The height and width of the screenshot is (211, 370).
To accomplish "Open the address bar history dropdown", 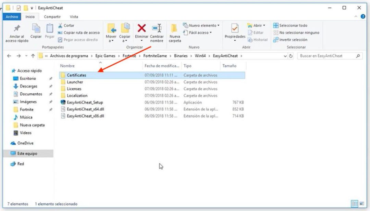I will [285, 56].
